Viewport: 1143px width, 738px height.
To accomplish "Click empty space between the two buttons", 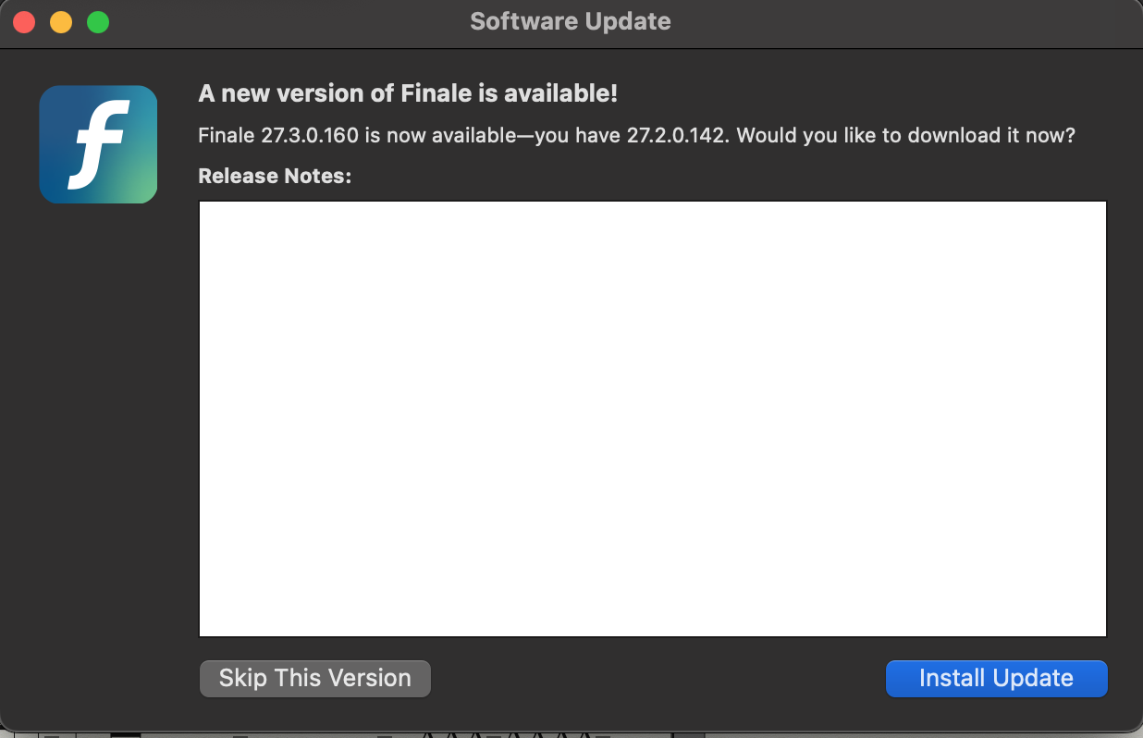I will [657, 678].
